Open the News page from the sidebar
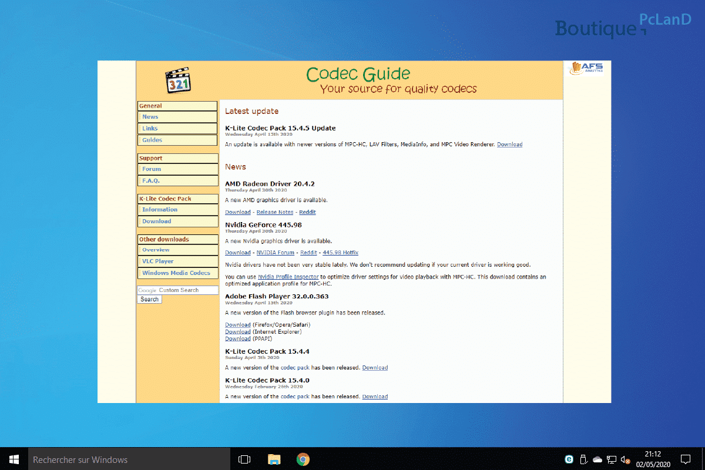Screen dimensions: 705x470 [x=150, y=116]
